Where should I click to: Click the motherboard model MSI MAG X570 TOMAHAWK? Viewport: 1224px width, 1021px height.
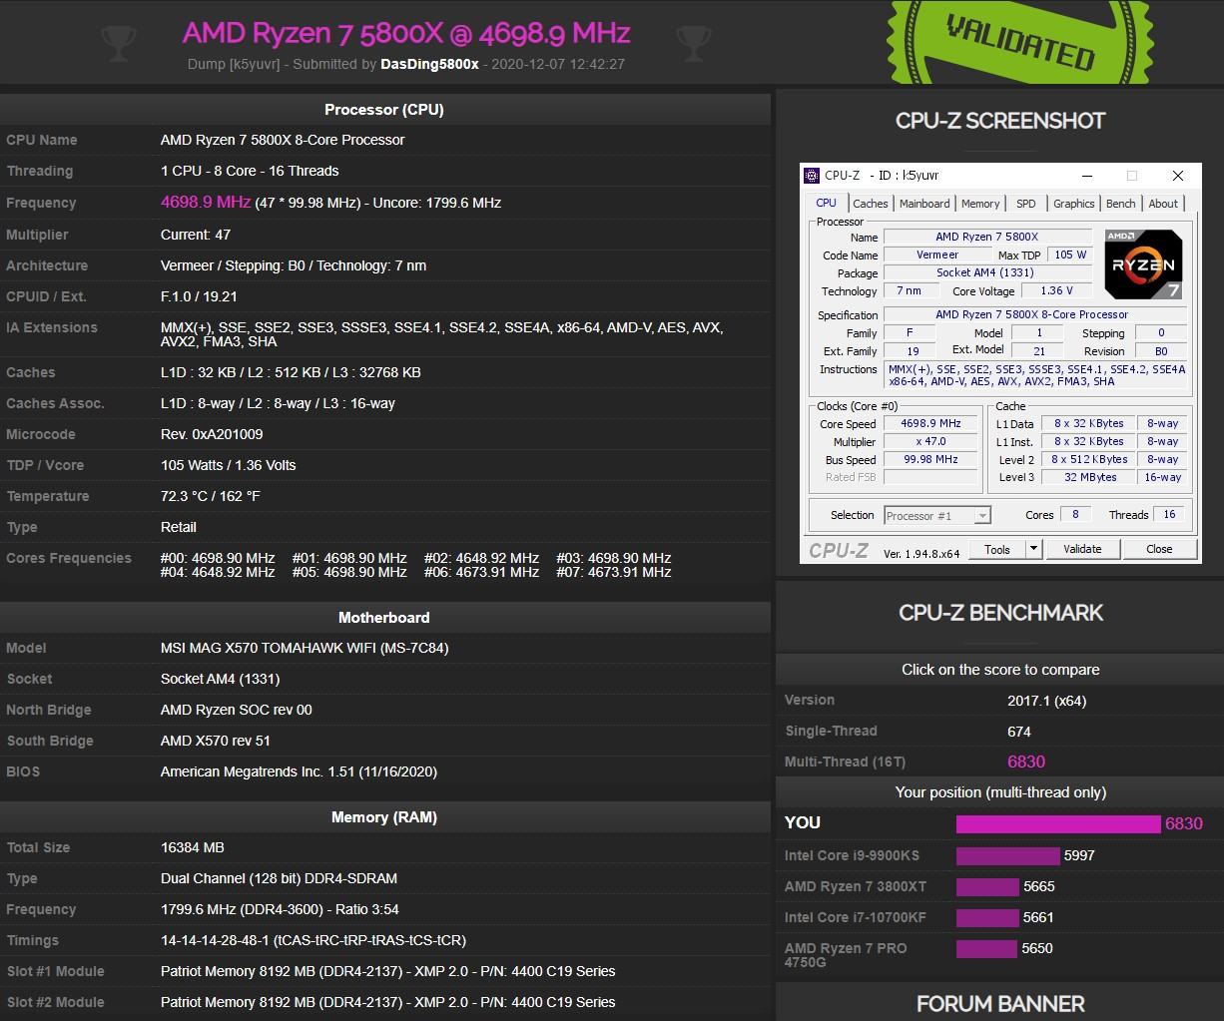(305, 648)
